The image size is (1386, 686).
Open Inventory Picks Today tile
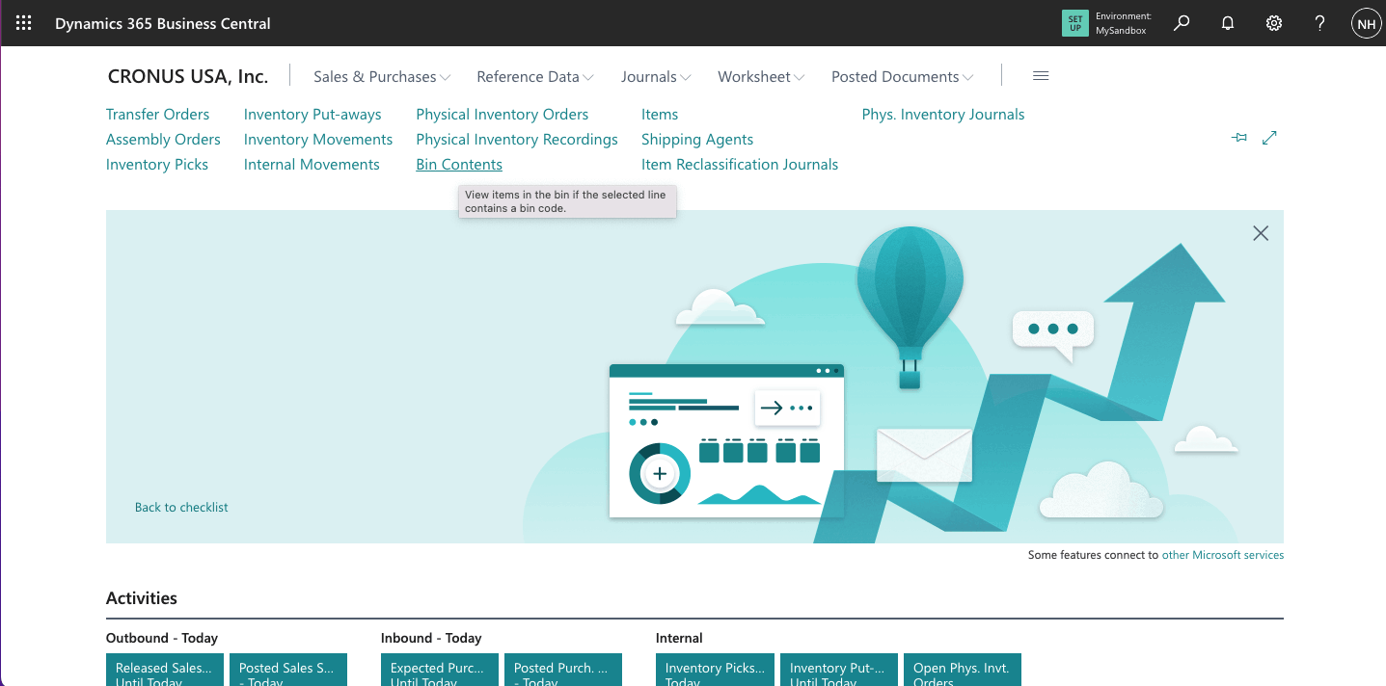(715, 671)
